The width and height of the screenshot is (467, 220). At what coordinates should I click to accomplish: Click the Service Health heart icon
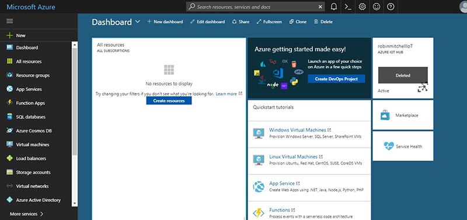point(389,146)
